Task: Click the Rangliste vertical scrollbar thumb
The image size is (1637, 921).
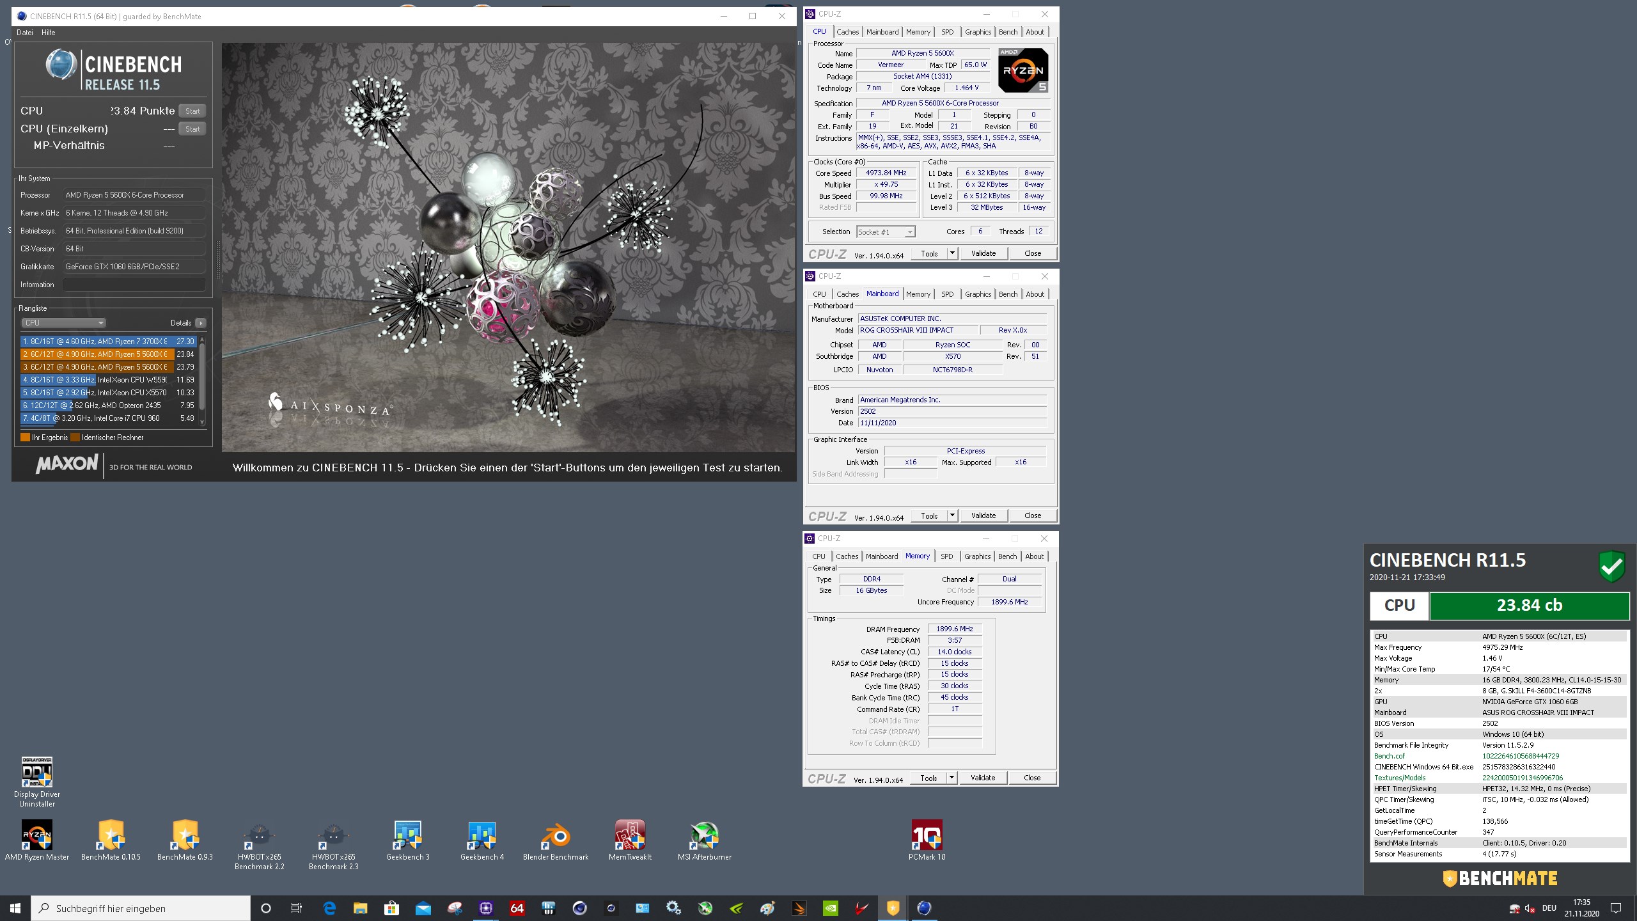Action: [x=202, y=375]
